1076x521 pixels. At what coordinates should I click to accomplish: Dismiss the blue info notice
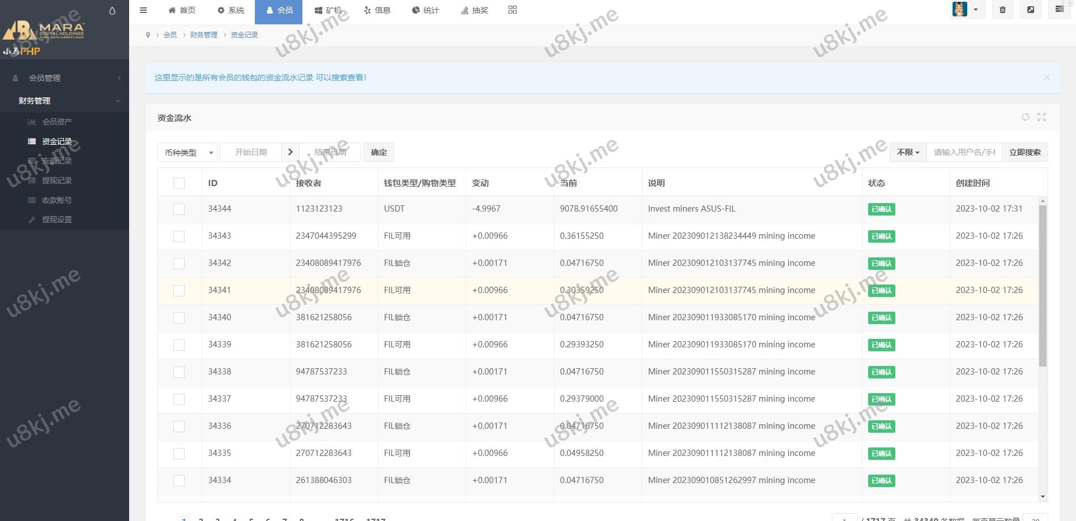pyautogui.click(x=1047, y=77)
